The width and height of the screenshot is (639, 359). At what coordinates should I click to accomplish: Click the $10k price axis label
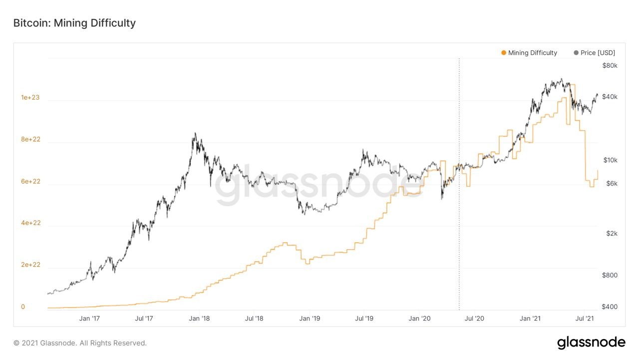point(611,160)
